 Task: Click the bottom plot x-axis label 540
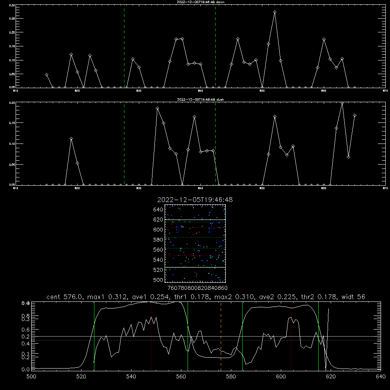[x=131, y=377]
